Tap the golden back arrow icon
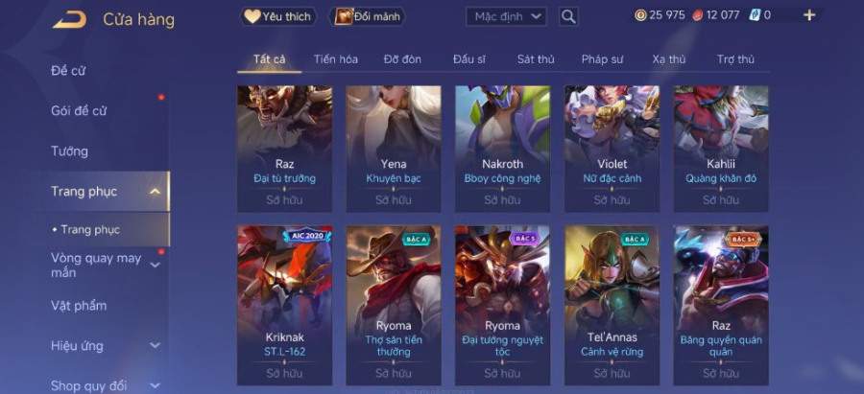 (x=70, y=20)
